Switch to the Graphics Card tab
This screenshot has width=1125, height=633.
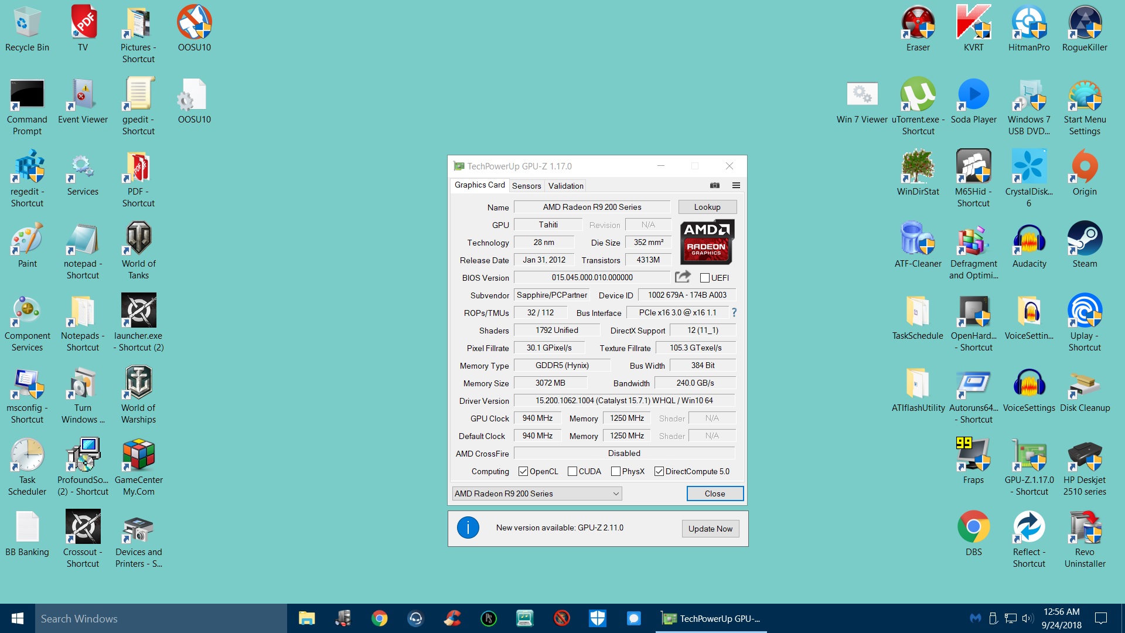click(479, 185)
